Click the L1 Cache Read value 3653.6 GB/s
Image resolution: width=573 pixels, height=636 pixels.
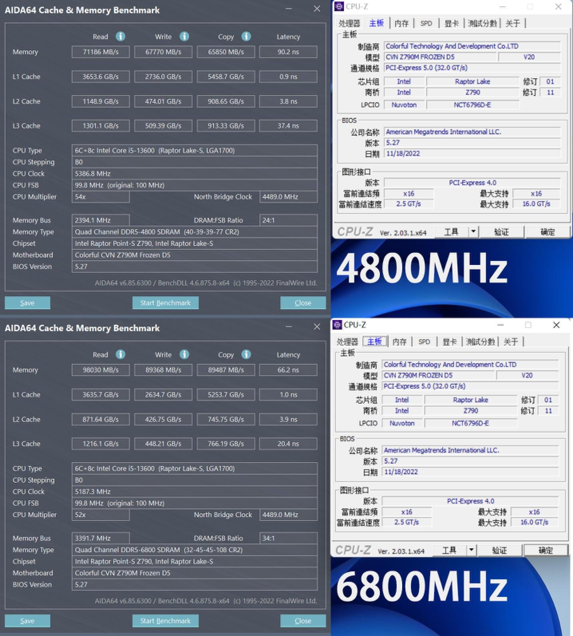[x=101, y=77]
